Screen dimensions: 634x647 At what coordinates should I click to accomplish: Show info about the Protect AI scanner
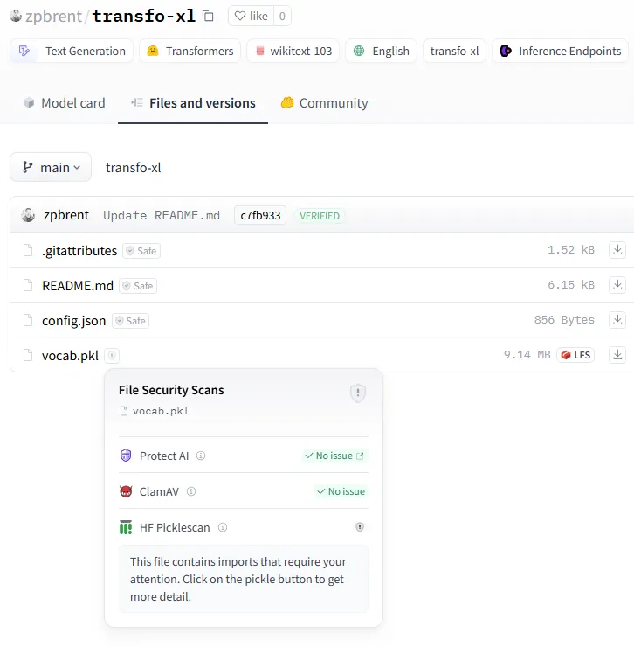[201, 456]
